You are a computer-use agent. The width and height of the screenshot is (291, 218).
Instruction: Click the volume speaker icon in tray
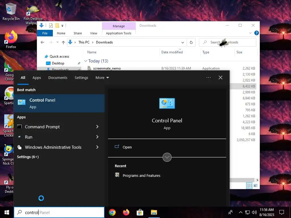click(254, 212)
